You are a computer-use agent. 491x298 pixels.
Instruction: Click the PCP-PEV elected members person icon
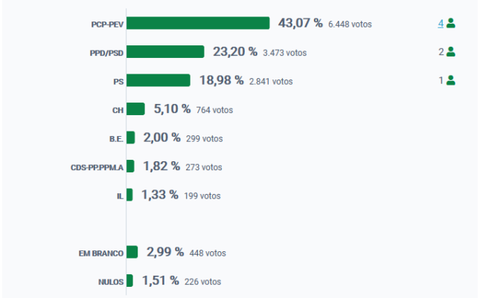coord(451,23)
